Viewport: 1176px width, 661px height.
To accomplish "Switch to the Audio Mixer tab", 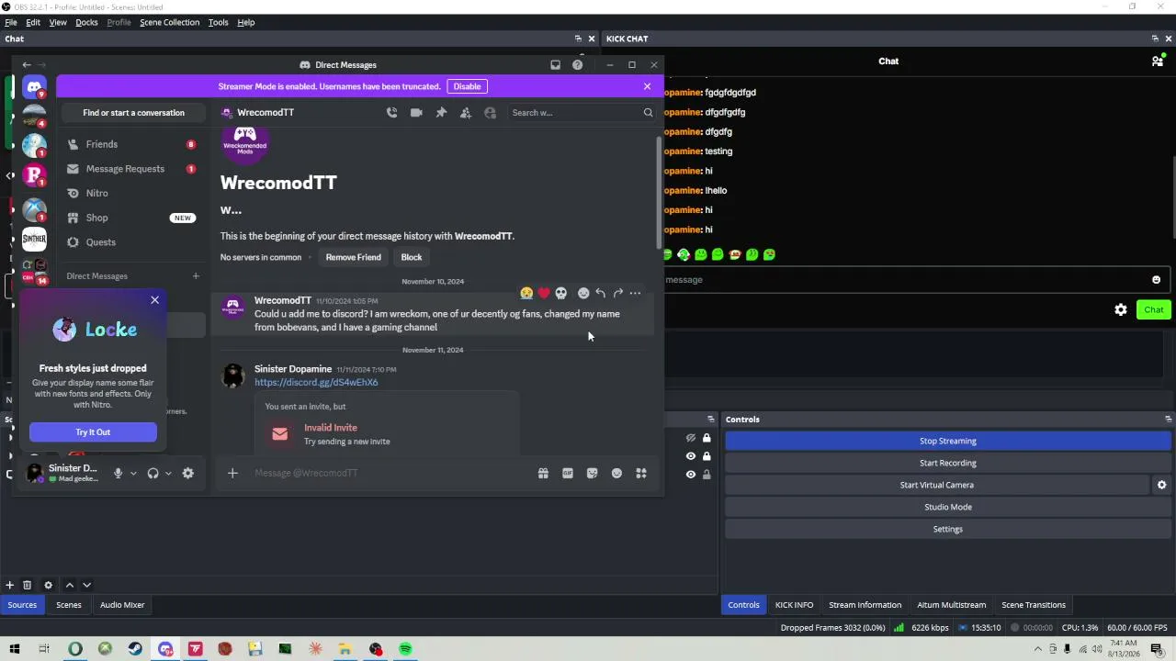I will point(122,605).
